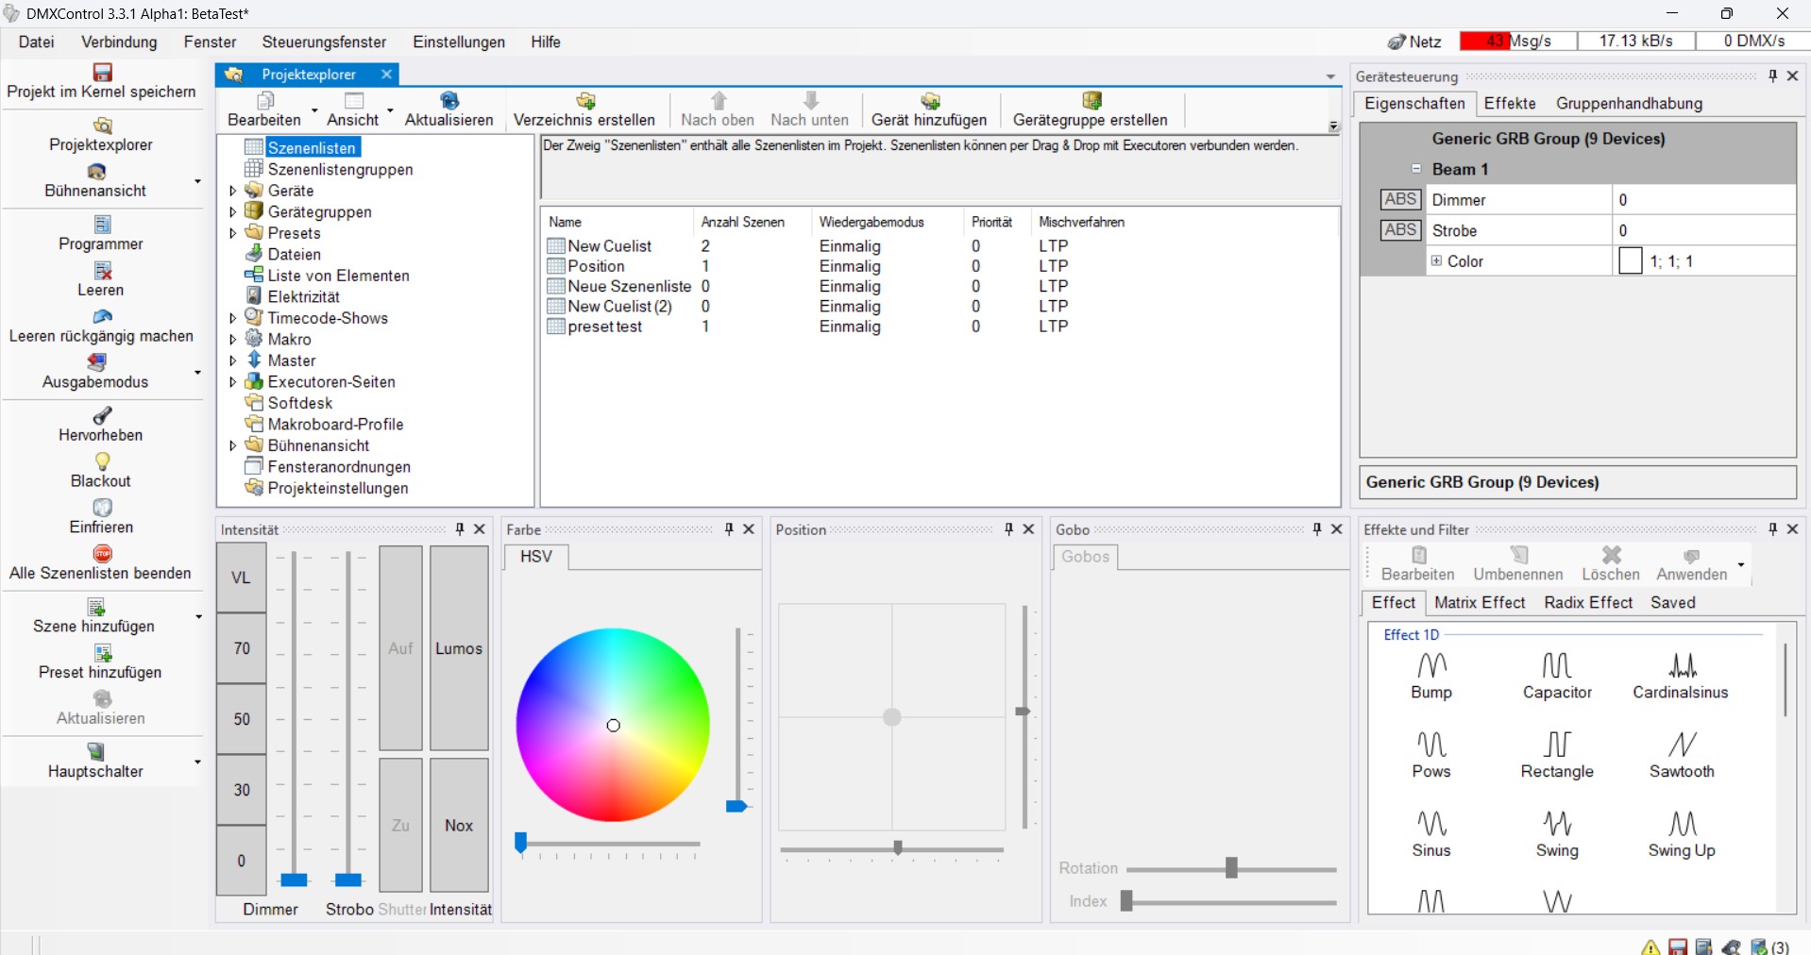Collapse the Beam 1 section
Screen dimensions: 1811x955
[1416, 169]
